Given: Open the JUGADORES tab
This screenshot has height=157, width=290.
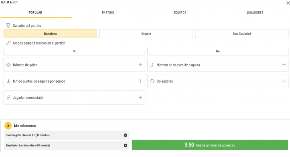Looking at the screenshot, I should 255,12.
